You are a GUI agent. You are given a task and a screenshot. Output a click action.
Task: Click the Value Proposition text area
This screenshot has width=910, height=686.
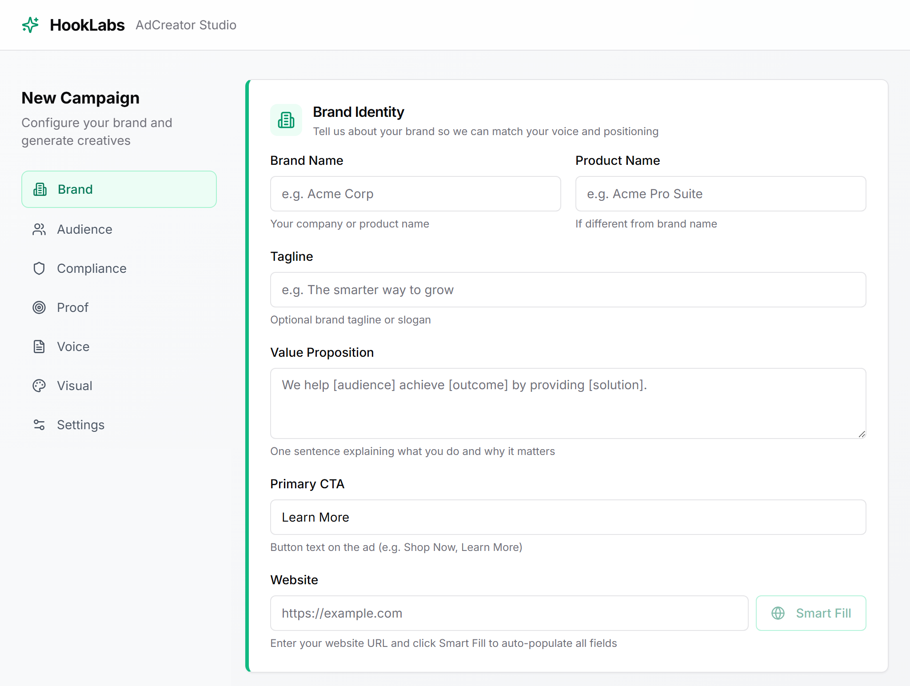point(568,403)
